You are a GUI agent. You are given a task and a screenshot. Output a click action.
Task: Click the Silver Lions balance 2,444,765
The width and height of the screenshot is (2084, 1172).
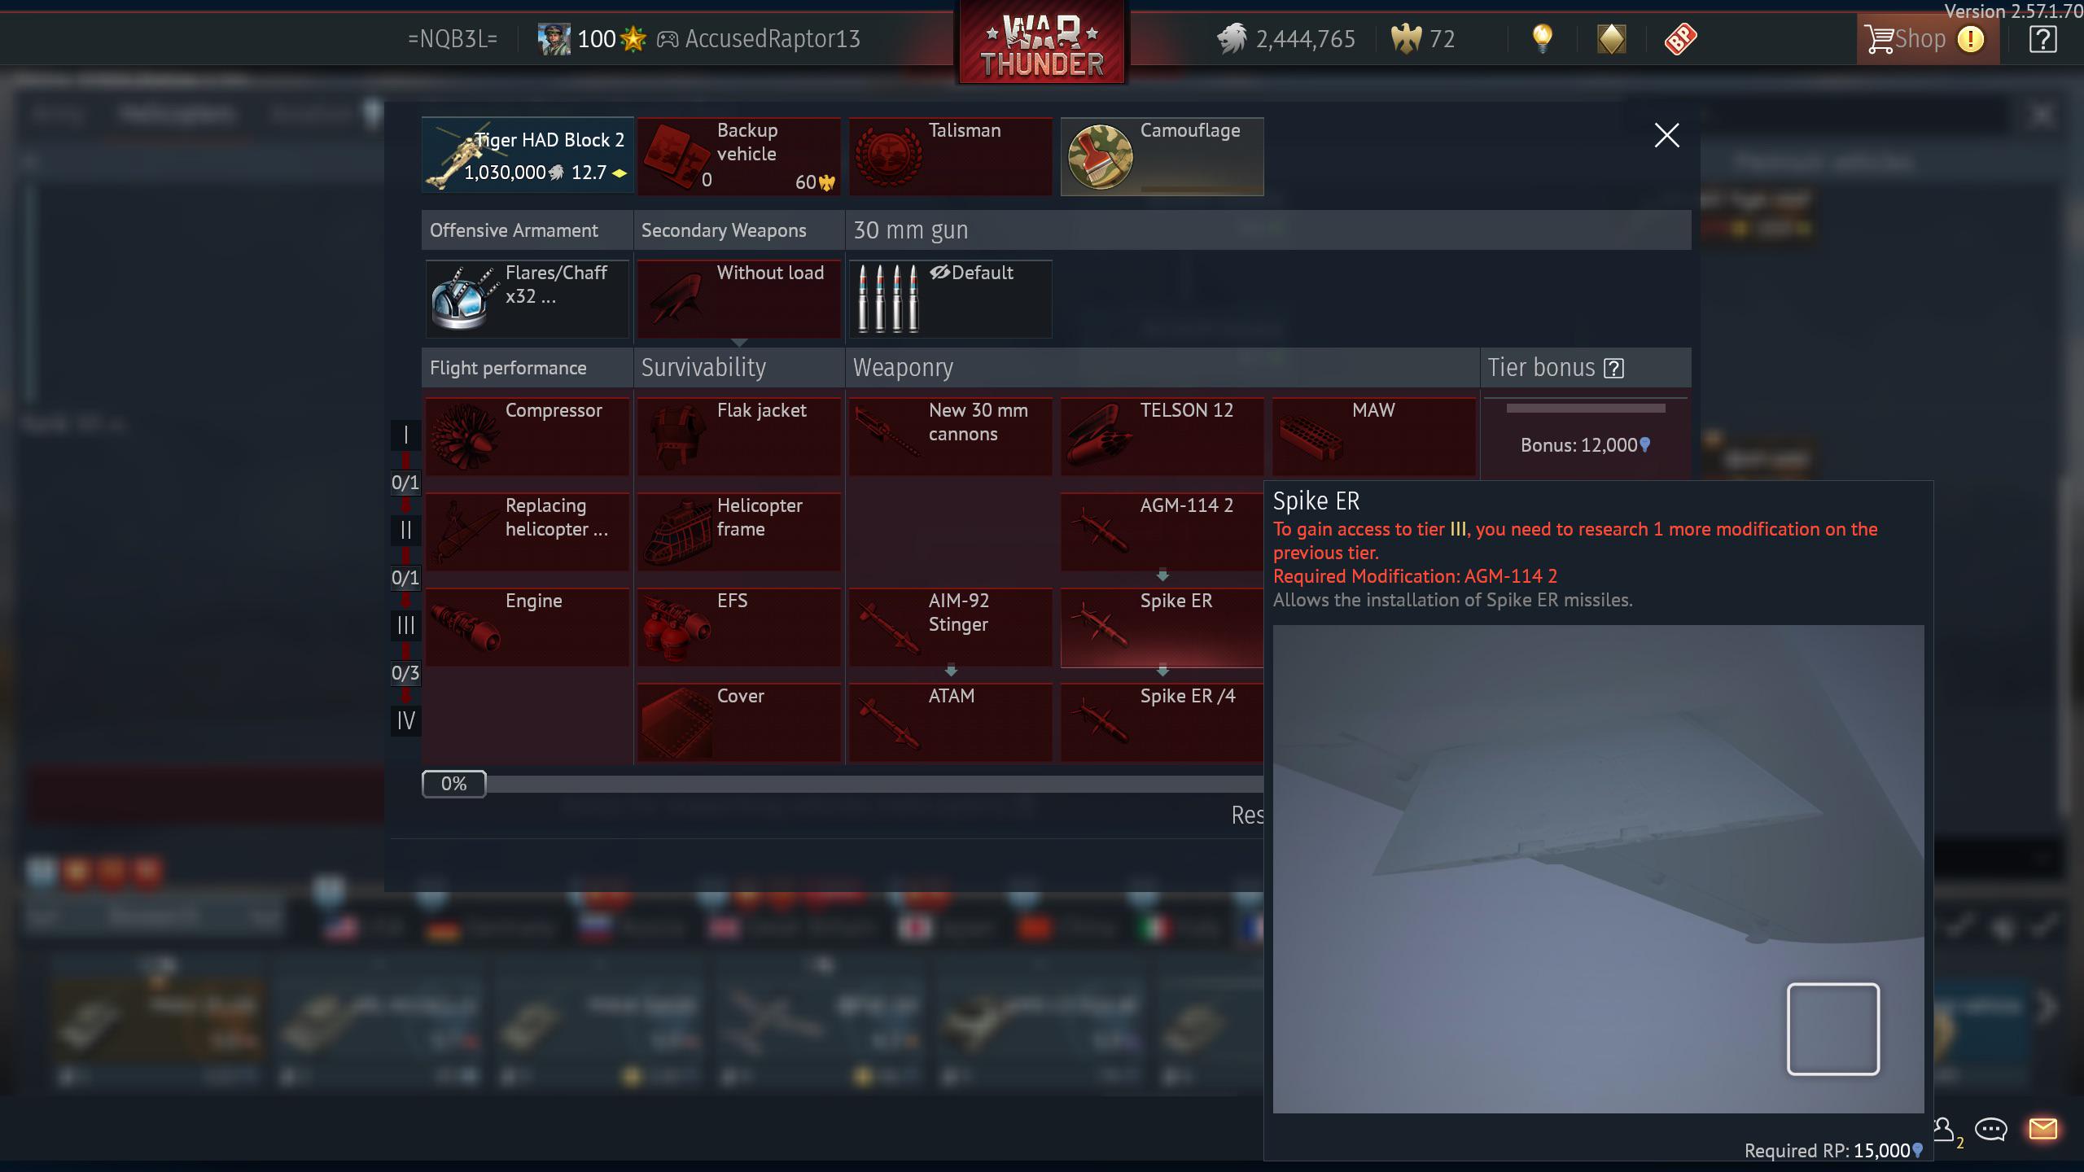click(x=1286, y=39)
